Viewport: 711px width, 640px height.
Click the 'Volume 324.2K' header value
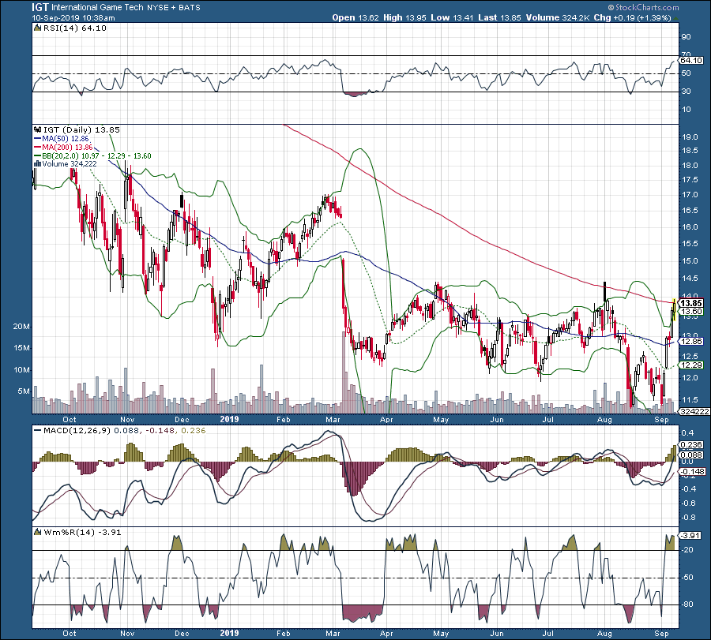tap(559, 17)
